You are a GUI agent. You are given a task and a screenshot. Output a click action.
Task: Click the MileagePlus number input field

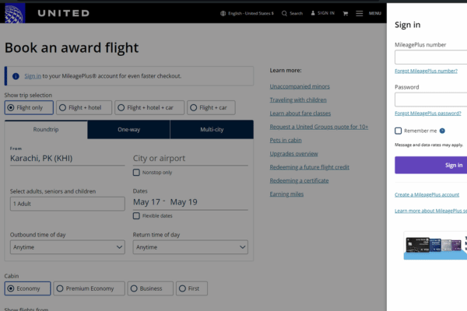(x=430, y=58)
